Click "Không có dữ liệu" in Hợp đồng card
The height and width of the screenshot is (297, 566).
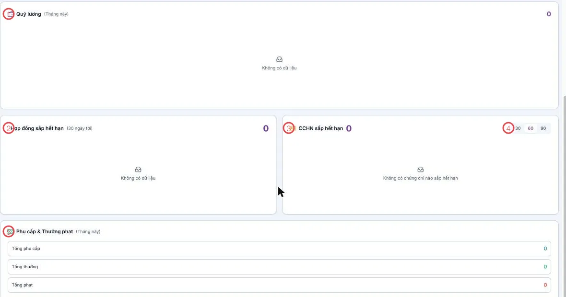pos(138,178)
